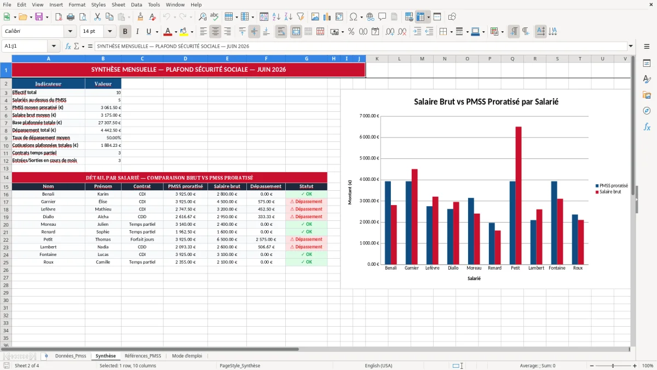The height and width of the screenshot is (370, 657).
Task: Switch to Références_PMSS sheet tab
Action: coord(143,356)
